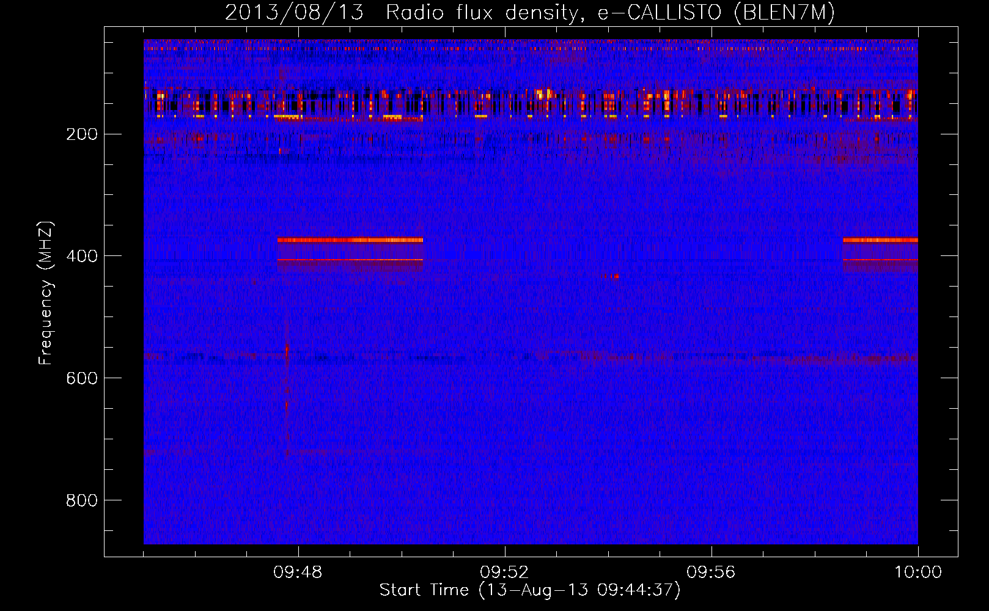Select the Frequency (MHZ) axis label
Viewport: 989px width, 611px height.
pyautogui.click(x=46, y=293)
